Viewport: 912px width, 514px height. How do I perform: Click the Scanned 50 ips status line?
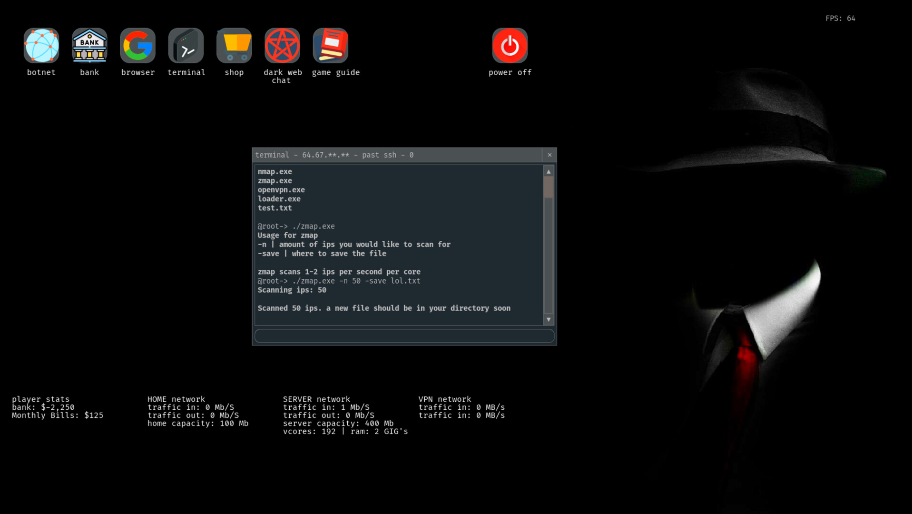pyautogui.click(x=384, y=308)
